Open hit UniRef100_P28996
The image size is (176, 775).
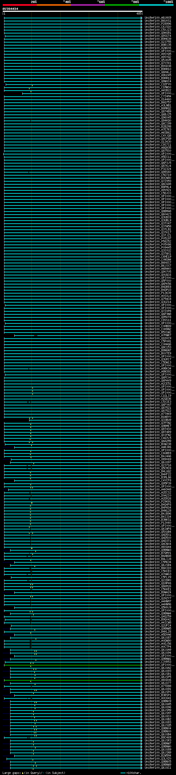(x=158, y=24)
